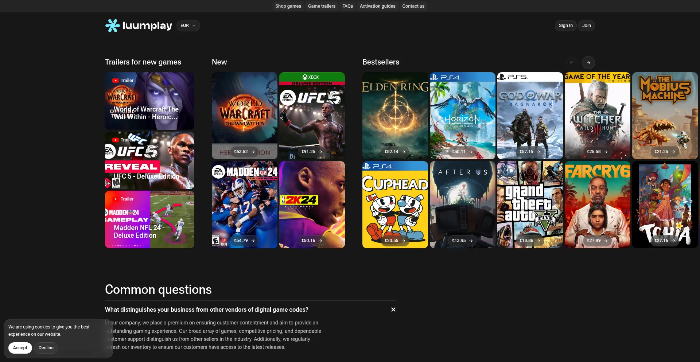Open the FAQs link in top bar
This screenshot has width=700, height=362.
[347, 6]
